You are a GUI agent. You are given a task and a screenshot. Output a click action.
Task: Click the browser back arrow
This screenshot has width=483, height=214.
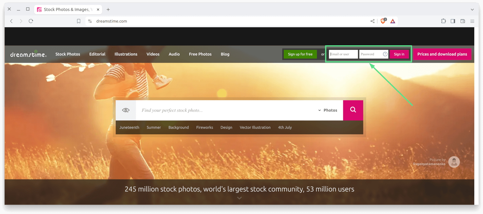11,21
